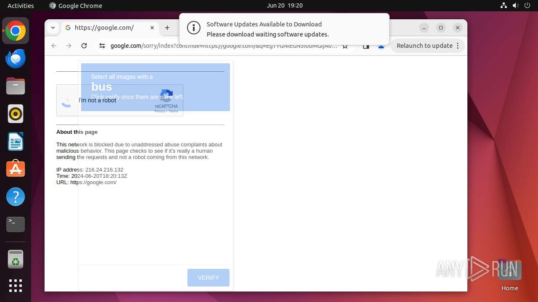The width and height of the screenshot is (538, 302).
Task: Maximize the Chrome window
Action: pos(441,28)
